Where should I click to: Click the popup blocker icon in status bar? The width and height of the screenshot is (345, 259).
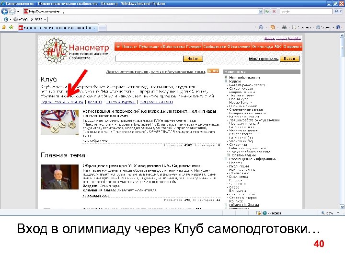[x=259, y=213]
